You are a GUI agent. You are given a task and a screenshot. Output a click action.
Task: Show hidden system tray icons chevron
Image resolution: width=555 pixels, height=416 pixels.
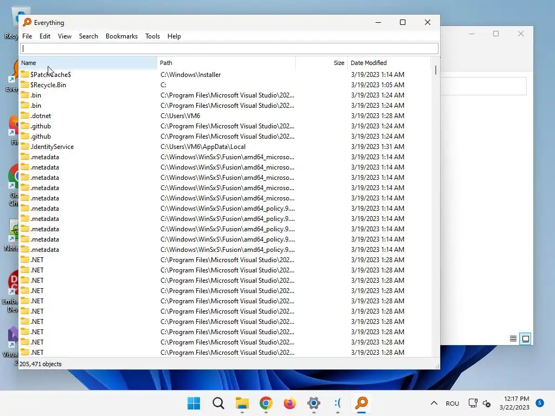[x=434, y=403]
